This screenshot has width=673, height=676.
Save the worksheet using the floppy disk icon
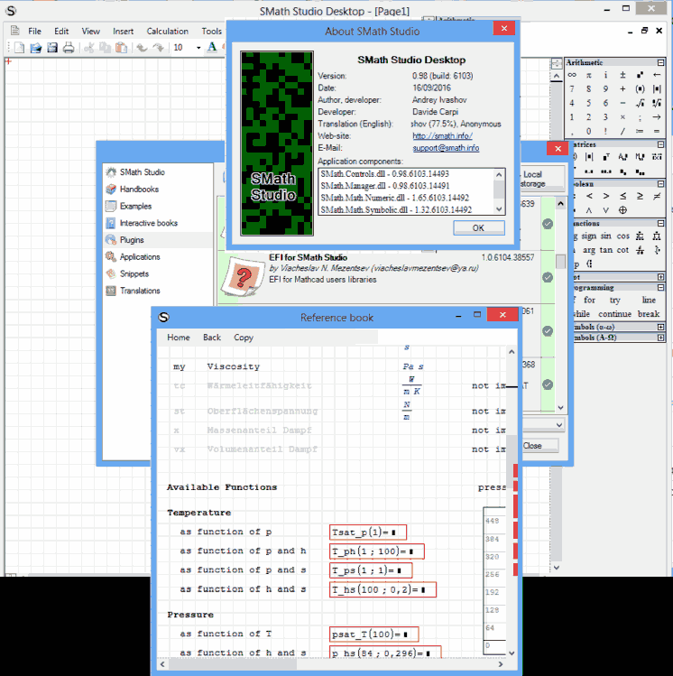(52, 47)
